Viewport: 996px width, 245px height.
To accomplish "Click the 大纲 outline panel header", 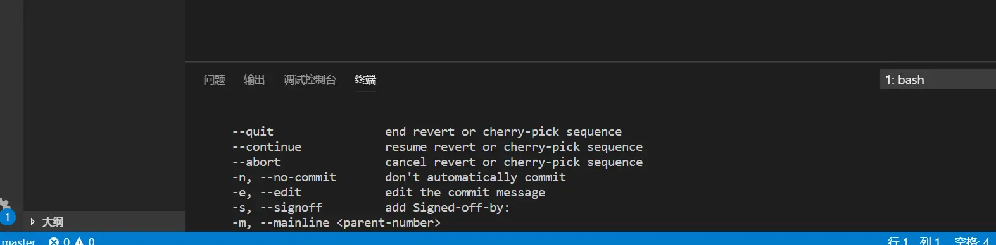I will (x=104, y=222).
